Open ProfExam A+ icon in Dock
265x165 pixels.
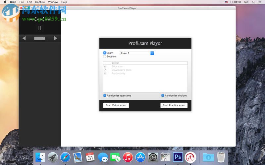pyautogui.click(x=190, y=157)
